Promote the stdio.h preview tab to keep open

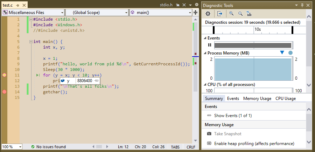(x=177, y=5)
